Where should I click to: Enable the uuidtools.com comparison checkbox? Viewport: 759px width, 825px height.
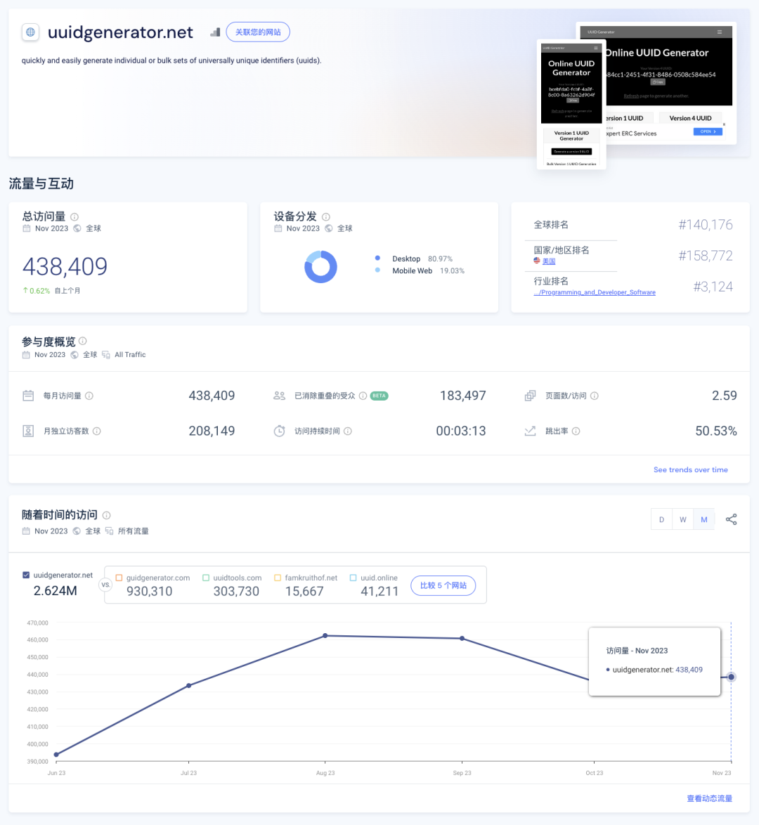206,578
